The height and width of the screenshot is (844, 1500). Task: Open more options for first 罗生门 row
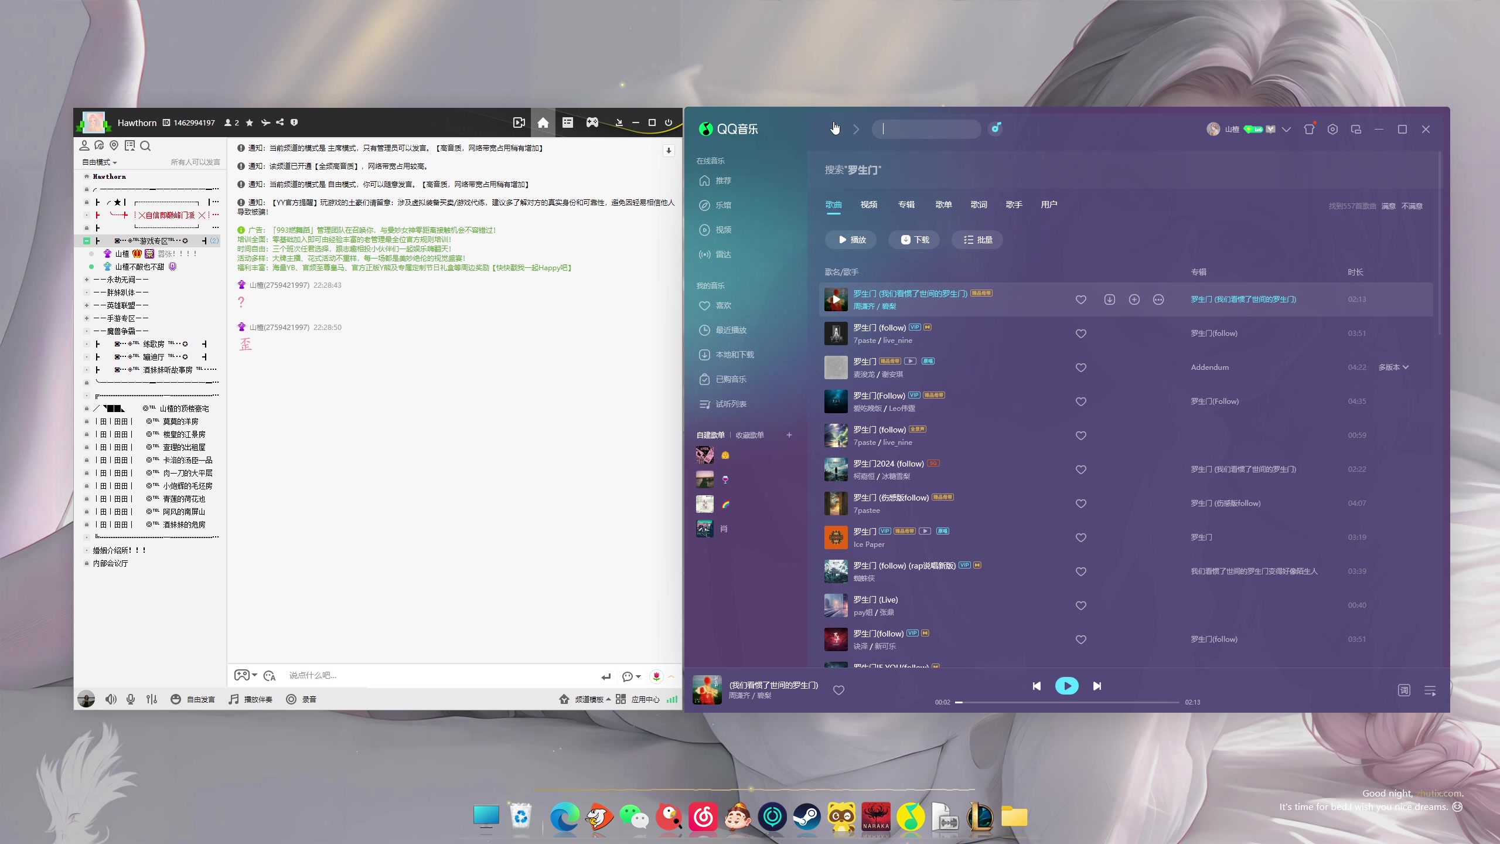tap(1158, 300)
